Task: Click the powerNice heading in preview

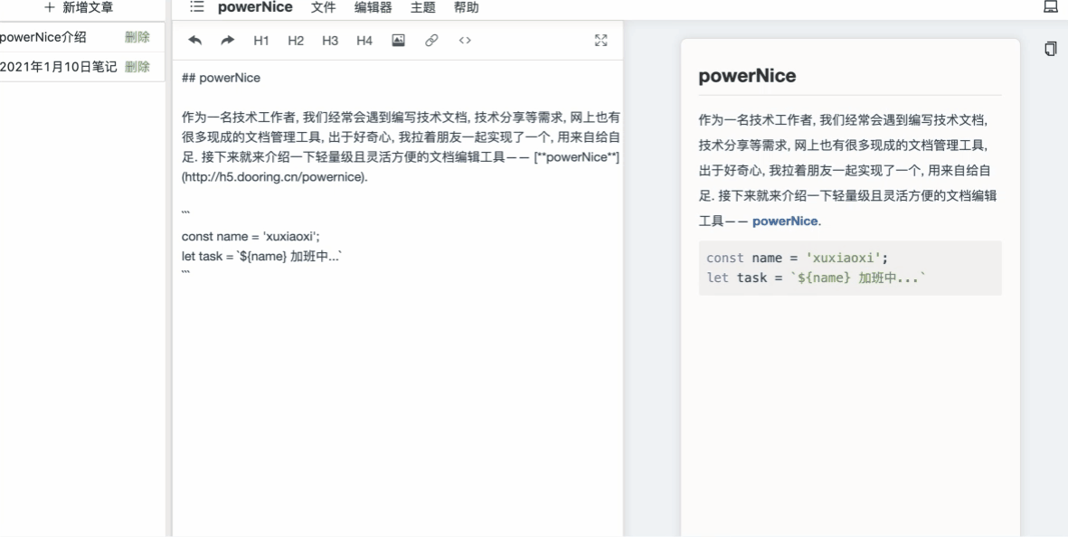Action: pos(747,76)
